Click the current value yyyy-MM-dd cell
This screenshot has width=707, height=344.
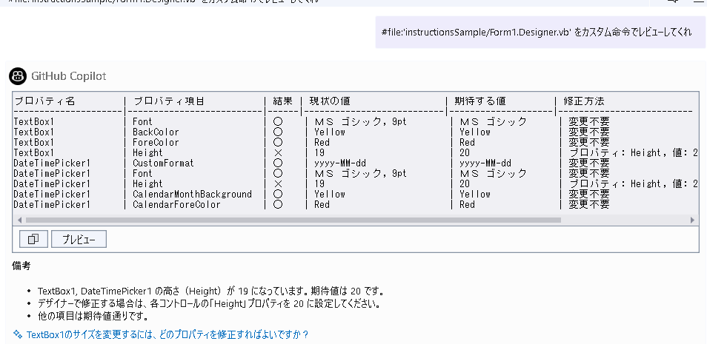pos(340,163)
